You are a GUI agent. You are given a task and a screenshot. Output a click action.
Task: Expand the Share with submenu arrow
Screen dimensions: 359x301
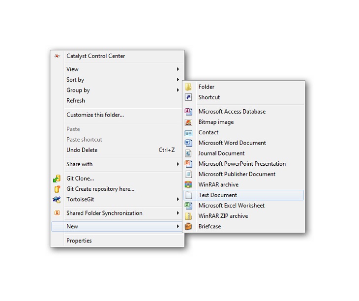click(x=178, y=164)
